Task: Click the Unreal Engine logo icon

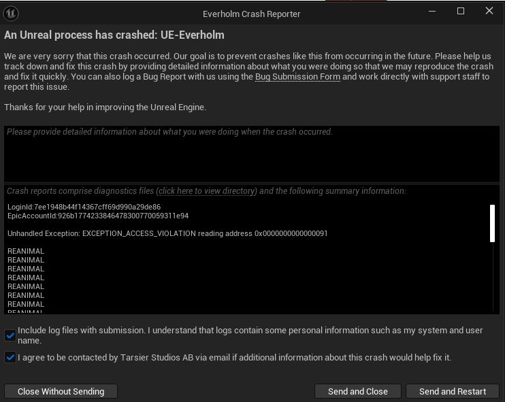Action: (12, 13)
